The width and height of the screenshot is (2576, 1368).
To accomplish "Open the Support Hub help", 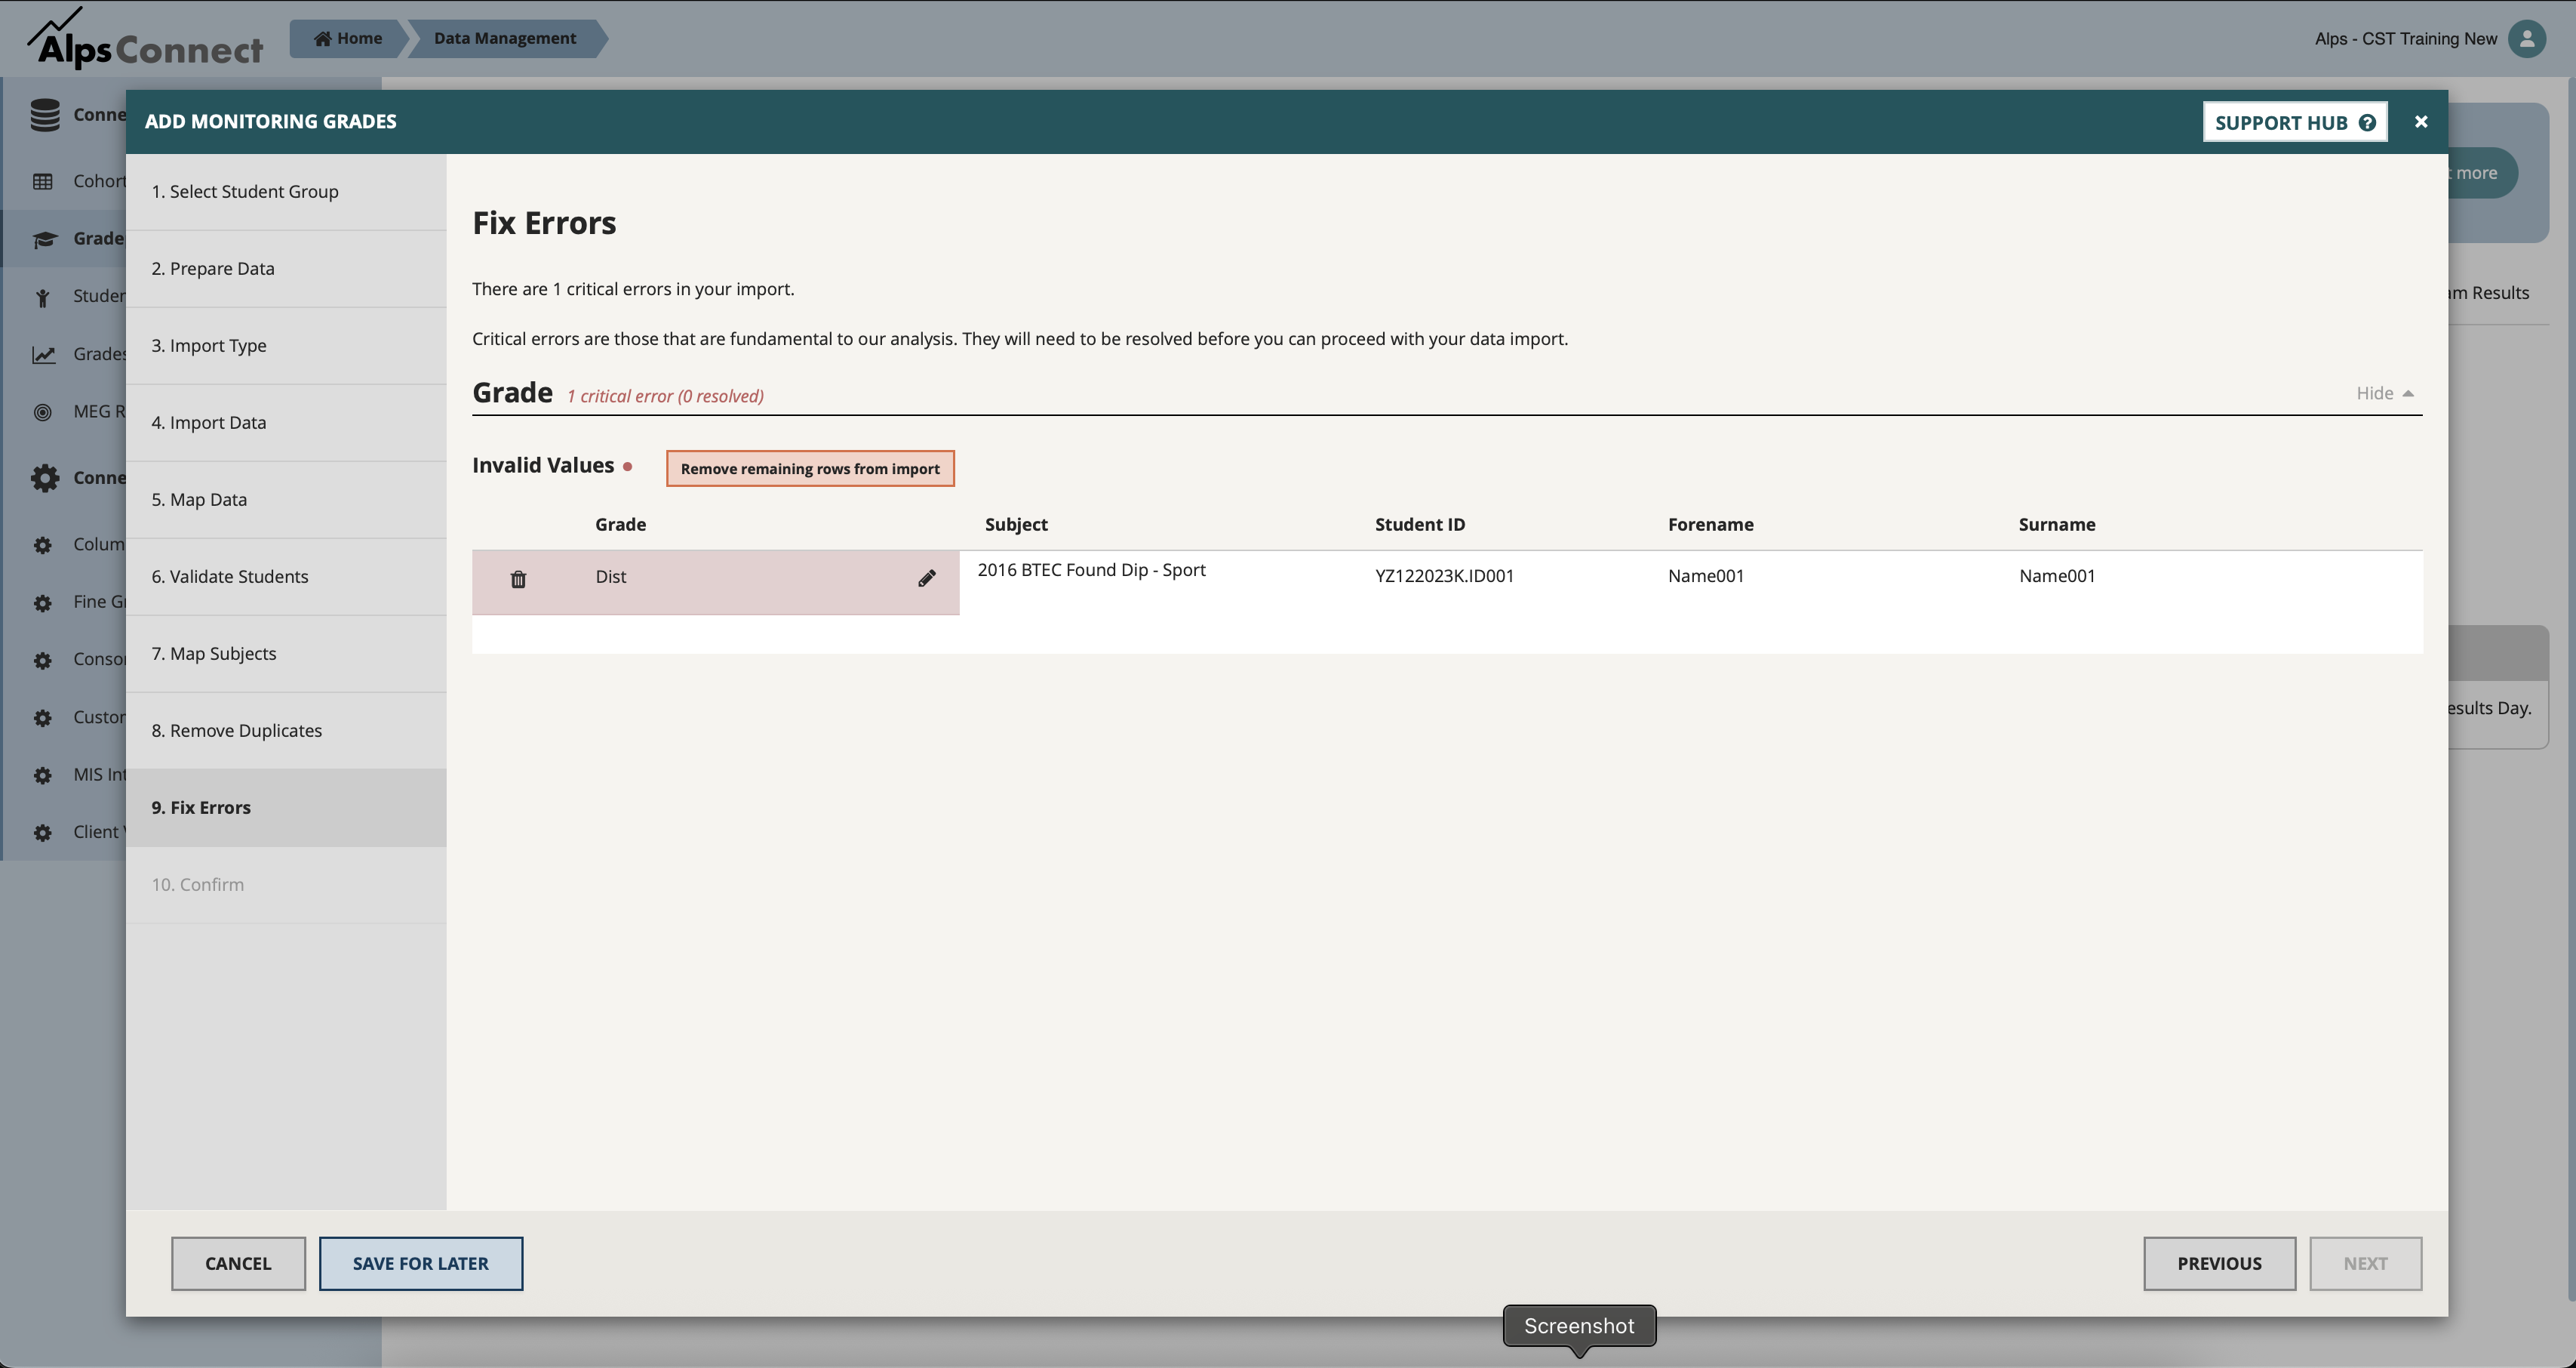I will 2295,122.
